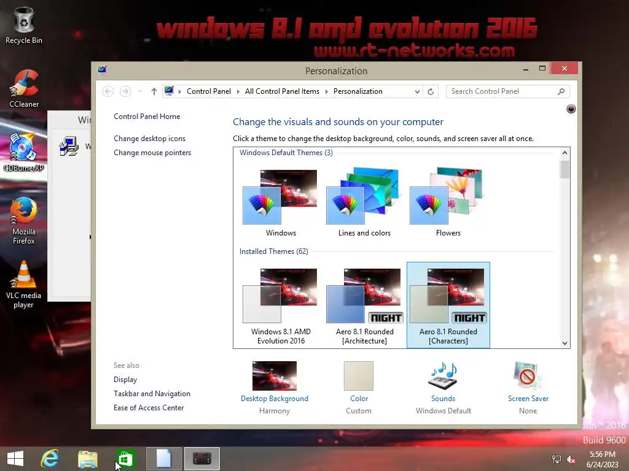The height and width of the screenshot is (471, 629).
Task: Refresh the Personalization window
Action: click(x=431, y=91)
